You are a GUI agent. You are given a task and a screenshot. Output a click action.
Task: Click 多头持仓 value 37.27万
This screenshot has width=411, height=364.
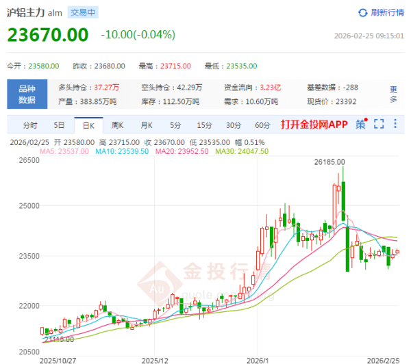107,88
